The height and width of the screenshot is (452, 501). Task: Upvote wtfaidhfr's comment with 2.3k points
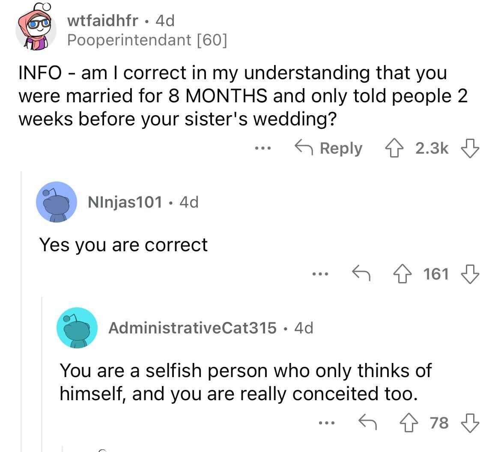[394, 148]
